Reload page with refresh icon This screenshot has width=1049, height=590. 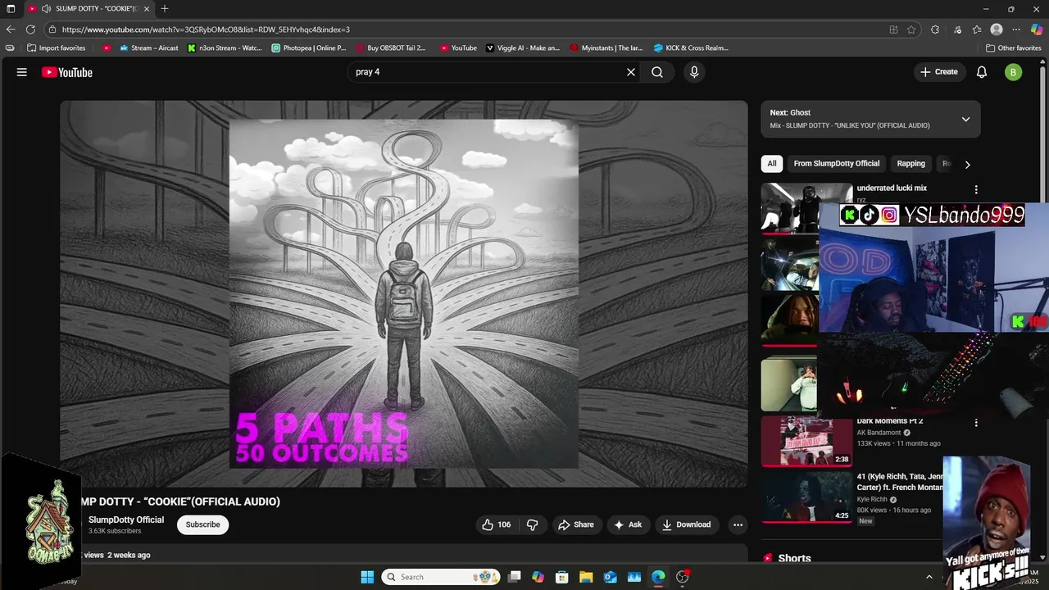[30, 29]
